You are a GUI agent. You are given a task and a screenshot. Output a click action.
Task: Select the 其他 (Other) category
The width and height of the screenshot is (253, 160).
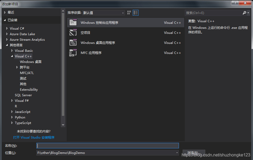(x=23, y=84)
